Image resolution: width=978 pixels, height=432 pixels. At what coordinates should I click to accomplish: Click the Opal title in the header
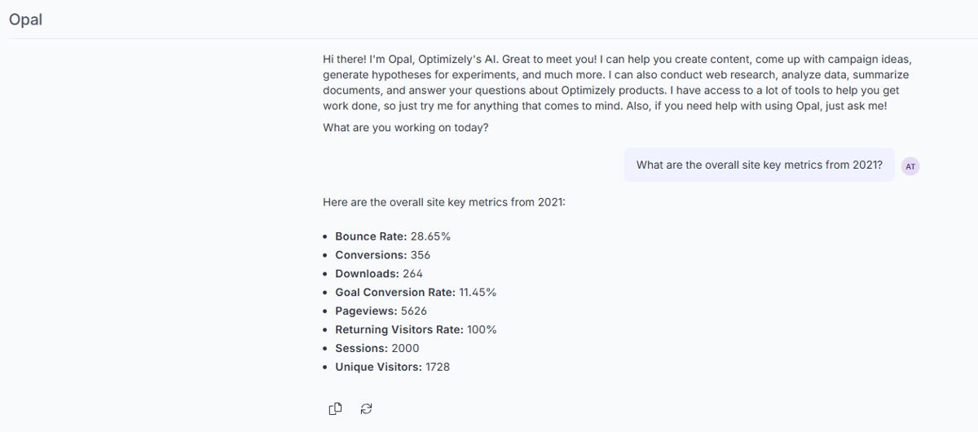click(x=25, y=20)
